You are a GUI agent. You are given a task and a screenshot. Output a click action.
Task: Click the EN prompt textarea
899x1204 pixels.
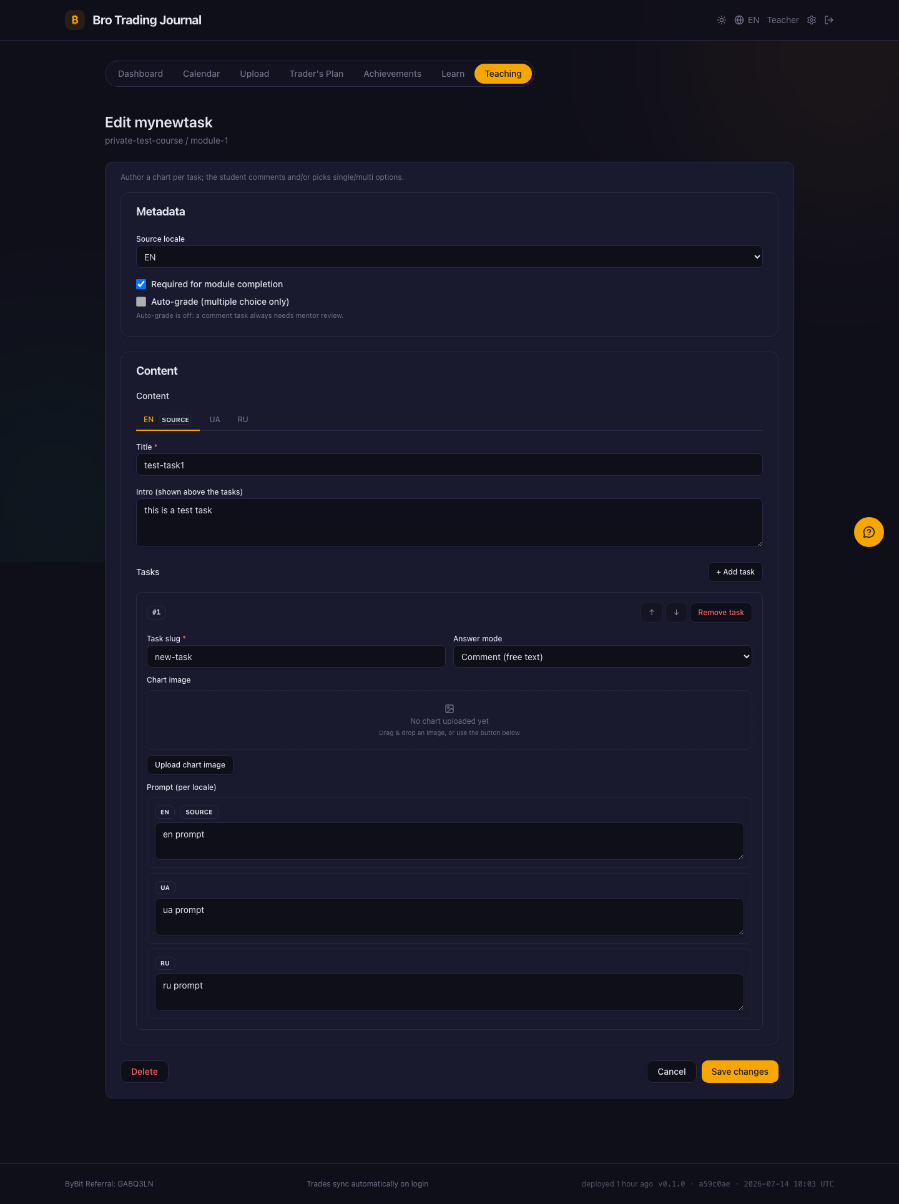coord(449,841)
